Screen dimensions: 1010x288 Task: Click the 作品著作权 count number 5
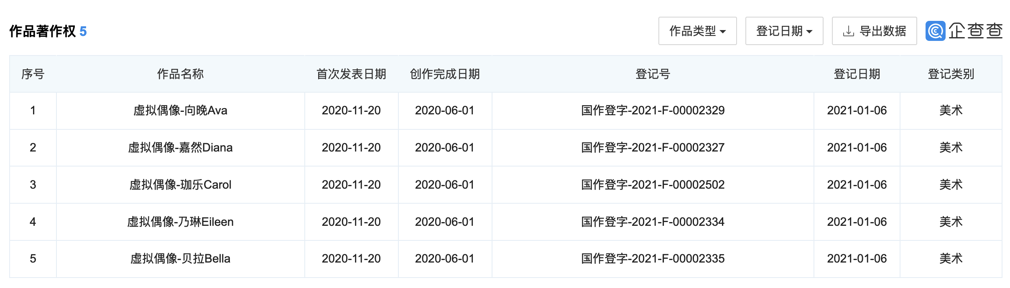tap(83, 31)
